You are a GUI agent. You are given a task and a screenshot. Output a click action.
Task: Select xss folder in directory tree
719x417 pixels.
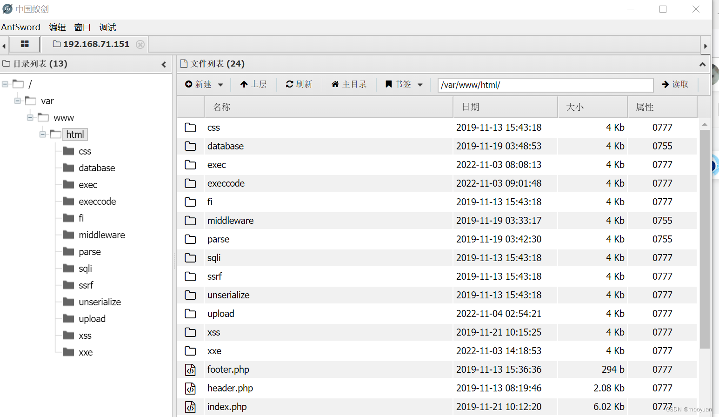tap(85, 336)
